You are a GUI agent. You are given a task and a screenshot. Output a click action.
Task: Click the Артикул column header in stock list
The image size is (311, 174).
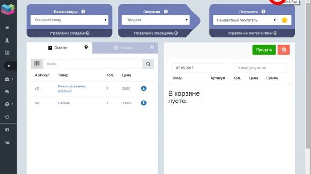(x=42, y=75)
